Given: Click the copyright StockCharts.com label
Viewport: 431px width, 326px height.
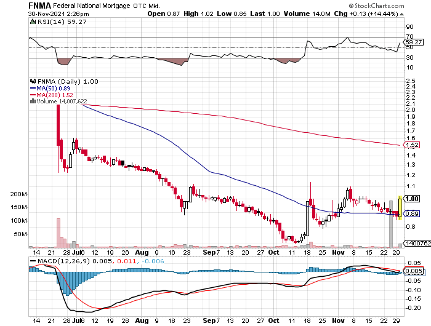Looking at the screenshot, I should (376, 6).
